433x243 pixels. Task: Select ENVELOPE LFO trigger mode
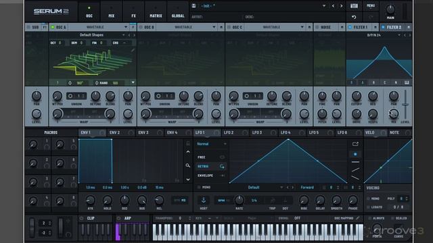point(211,175)
